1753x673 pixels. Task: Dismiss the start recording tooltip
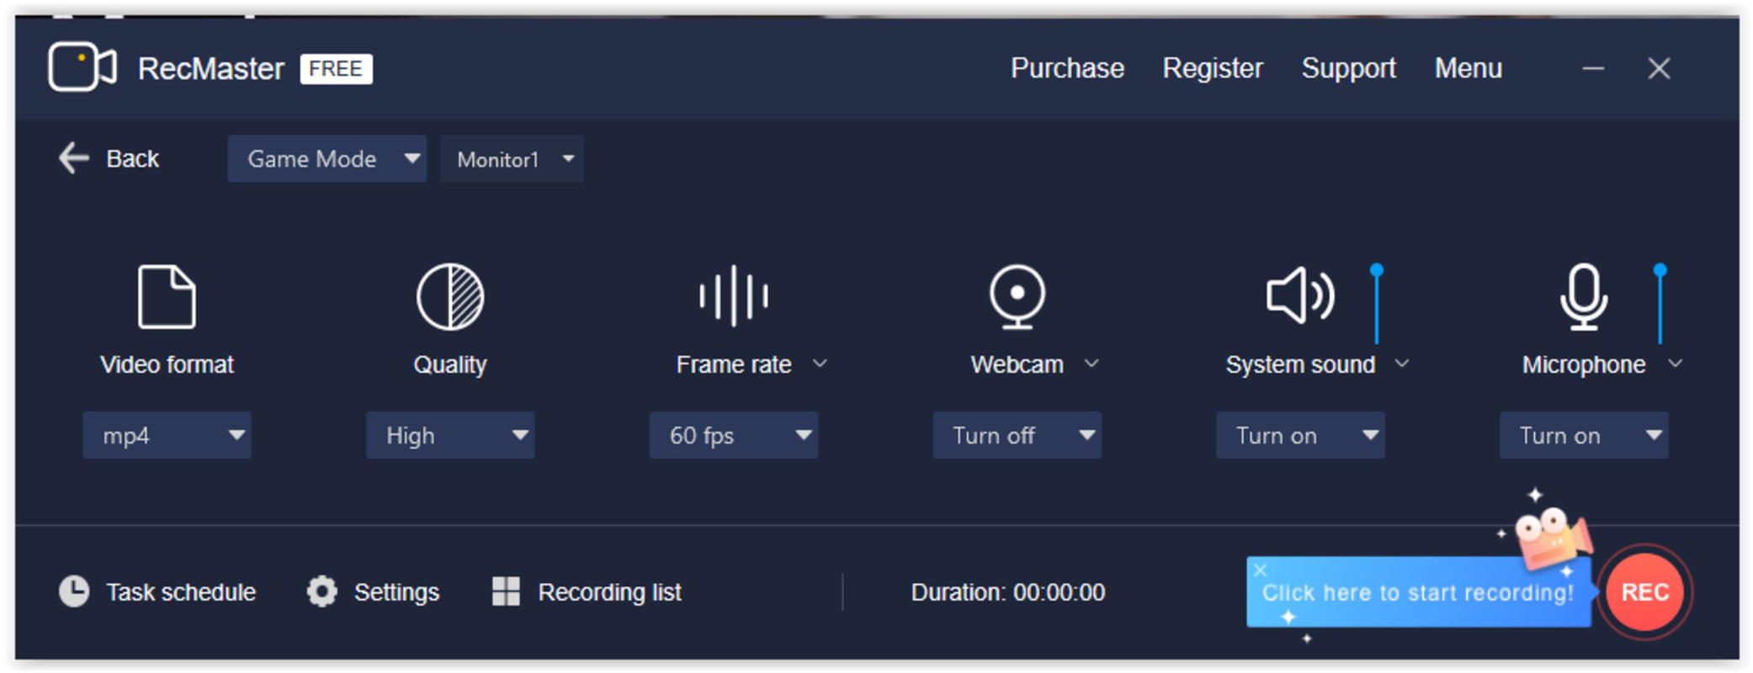1260,570
